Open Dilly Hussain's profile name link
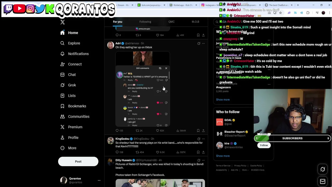Screen dimensions: 332x187 coord(123,160)
